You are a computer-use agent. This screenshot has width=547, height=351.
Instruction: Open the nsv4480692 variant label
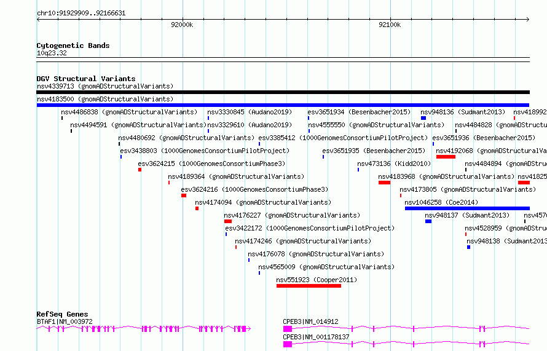186,138
